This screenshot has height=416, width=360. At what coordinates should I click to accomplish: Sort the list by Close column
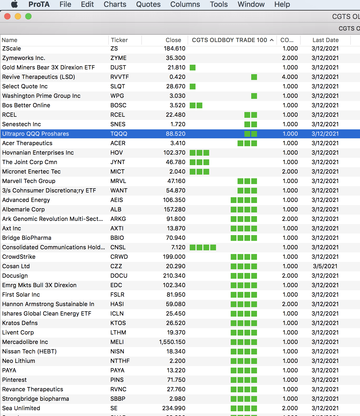173,40
